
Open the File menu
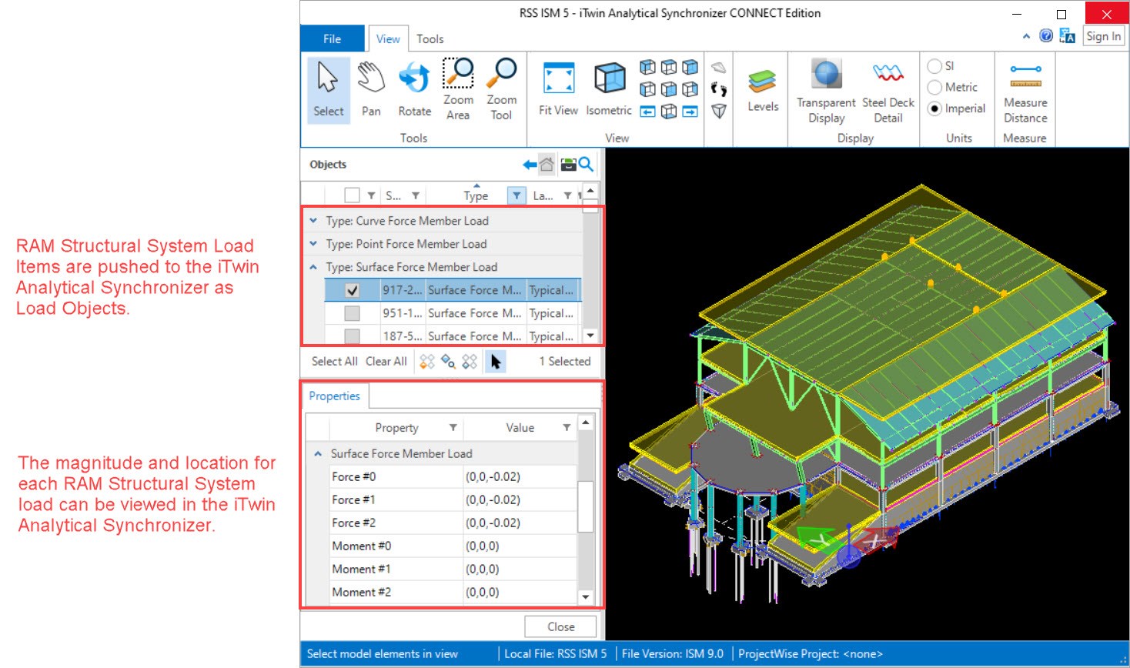pyautogui.click(x=332, y=39)
